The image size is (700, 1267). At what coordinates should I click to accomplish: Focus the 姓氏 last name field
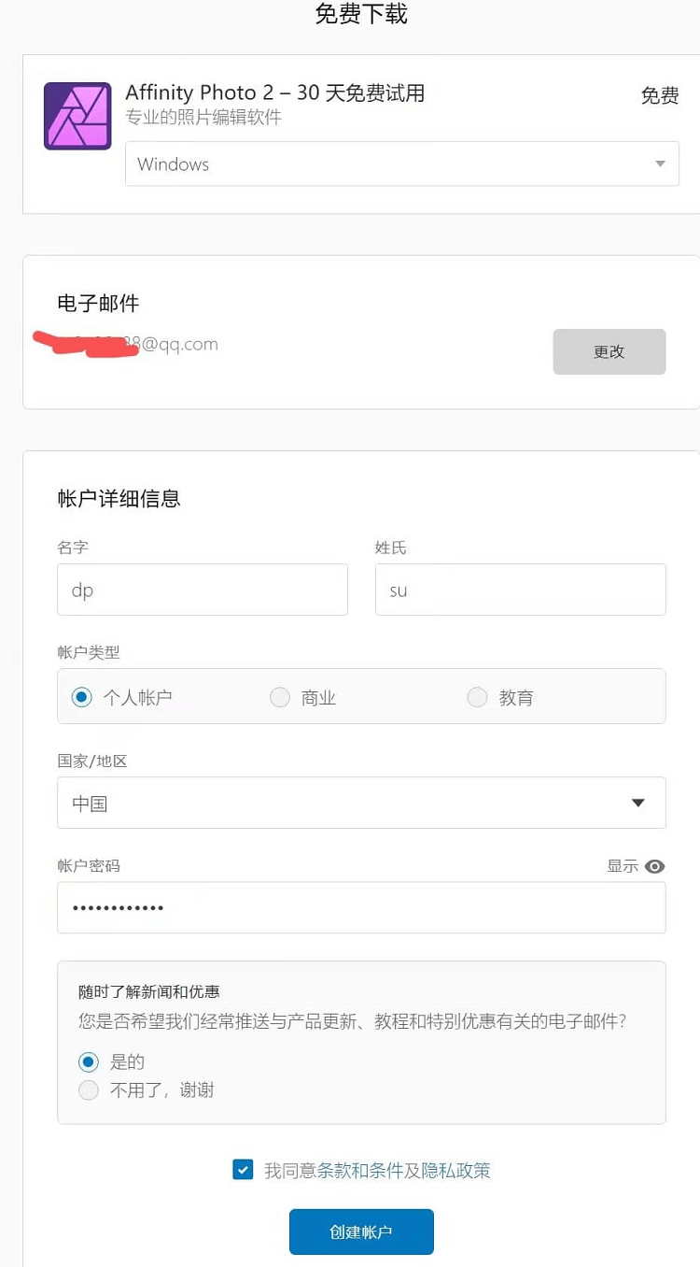pyautogui.click(x=521, y=590)
